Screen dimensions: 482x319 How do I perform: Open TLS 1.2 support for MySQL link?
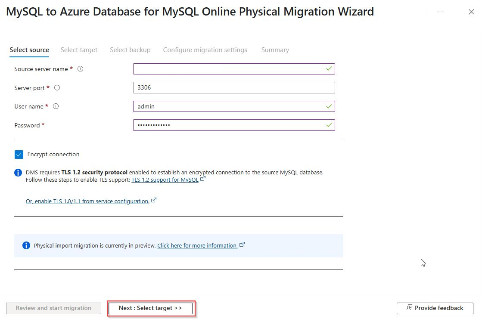click(165, 180)
